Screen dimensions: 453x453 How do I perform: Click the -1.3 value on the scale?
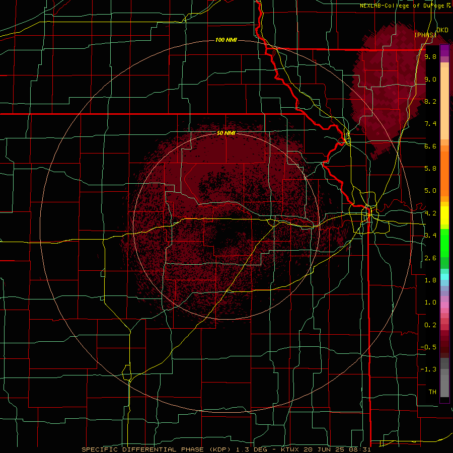428,369
